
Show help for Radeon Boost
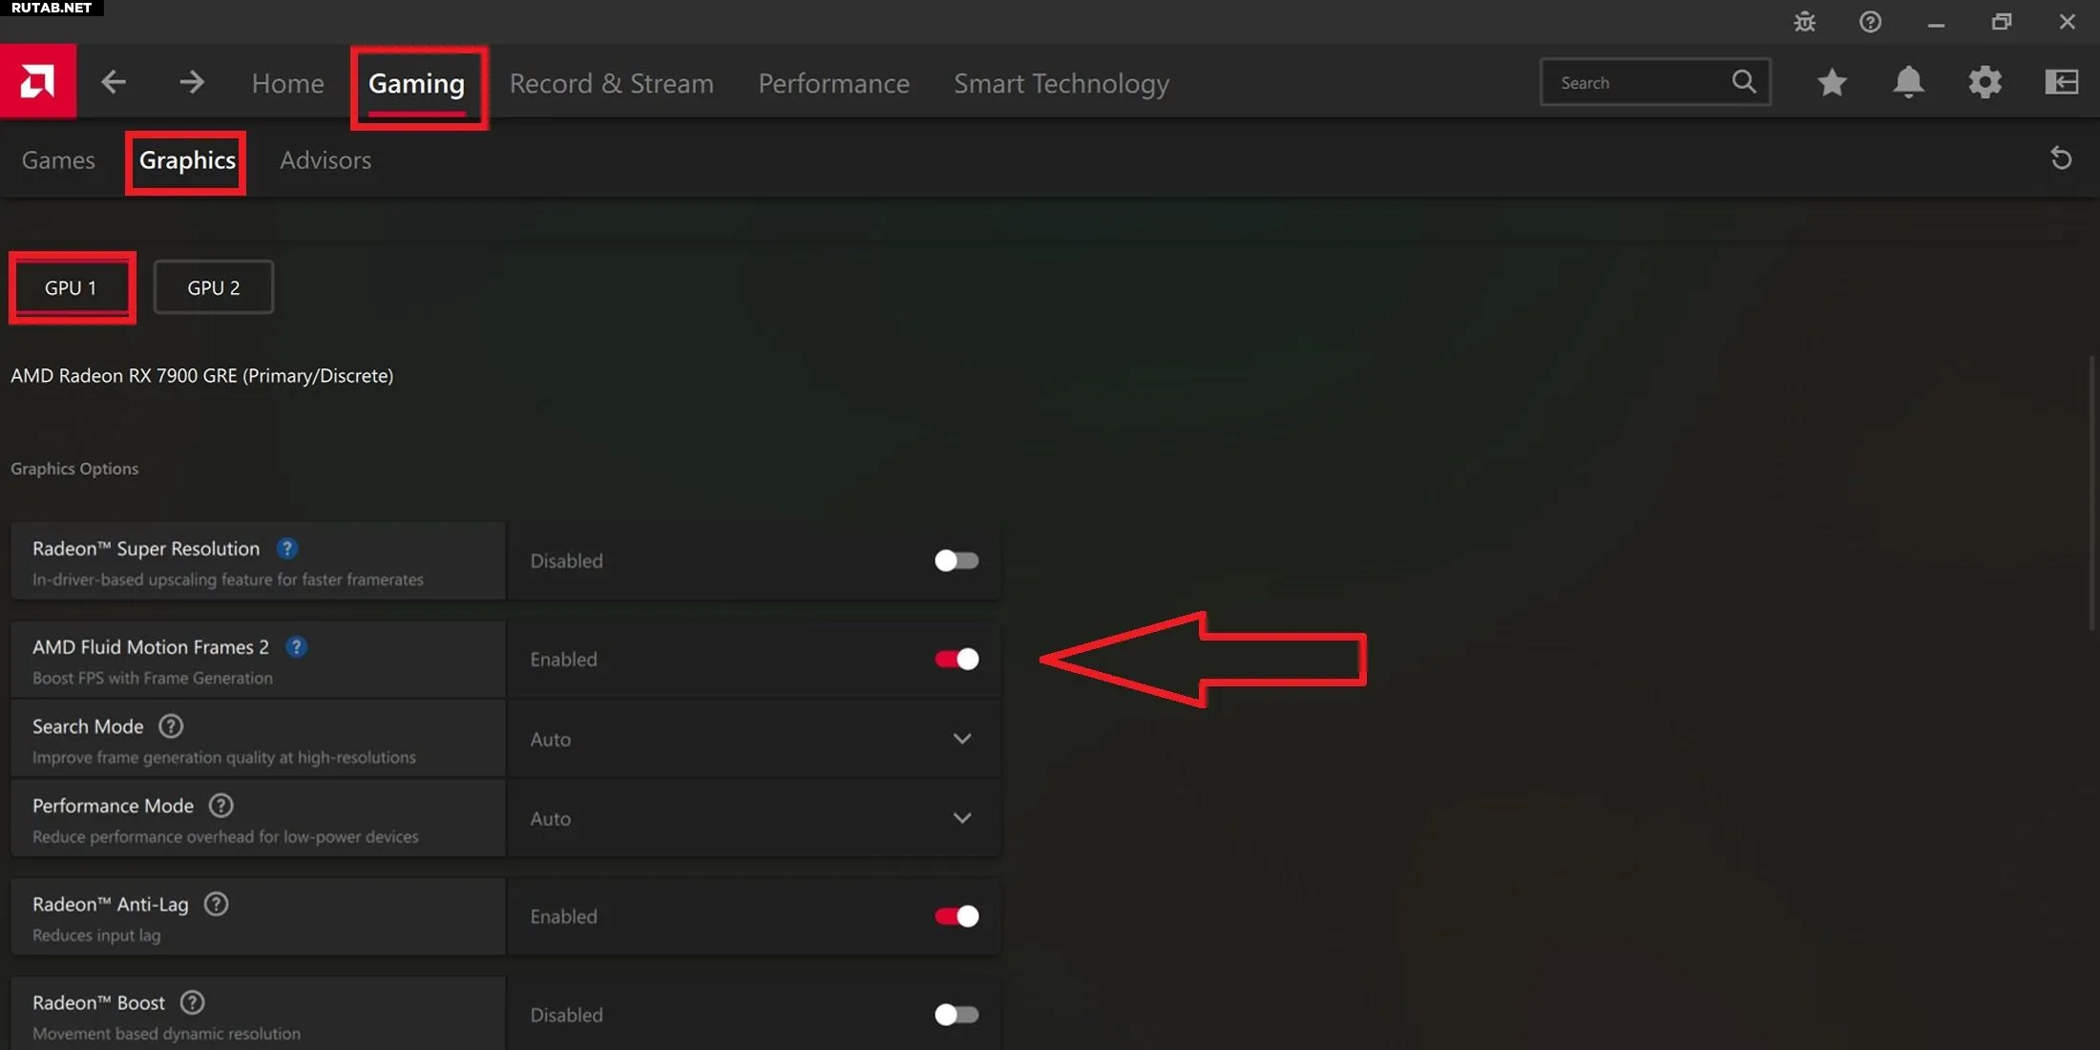[192, 1002]
